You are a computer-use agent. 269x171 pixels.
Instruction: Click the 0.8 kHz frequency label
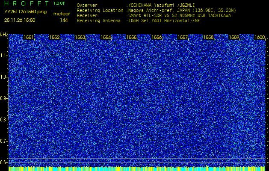pyautogui.click(x=3, y=120)
